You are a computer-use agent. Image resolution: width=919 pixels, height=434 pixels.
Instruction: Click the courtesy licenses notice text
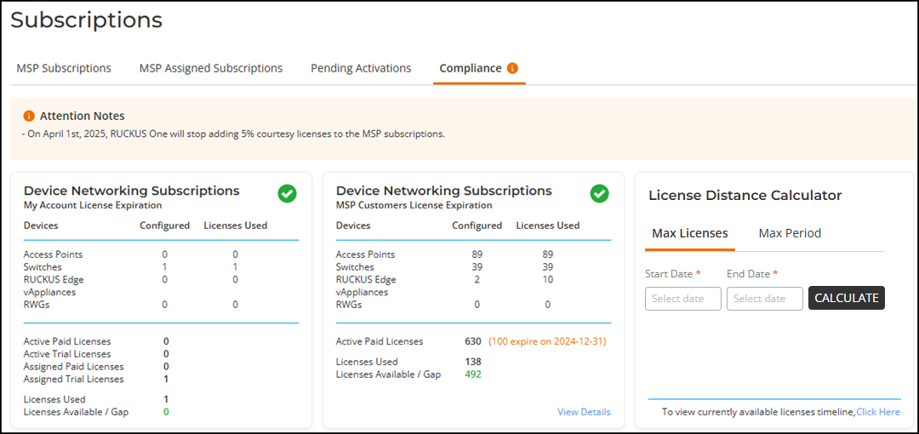(x=233, y=134)
